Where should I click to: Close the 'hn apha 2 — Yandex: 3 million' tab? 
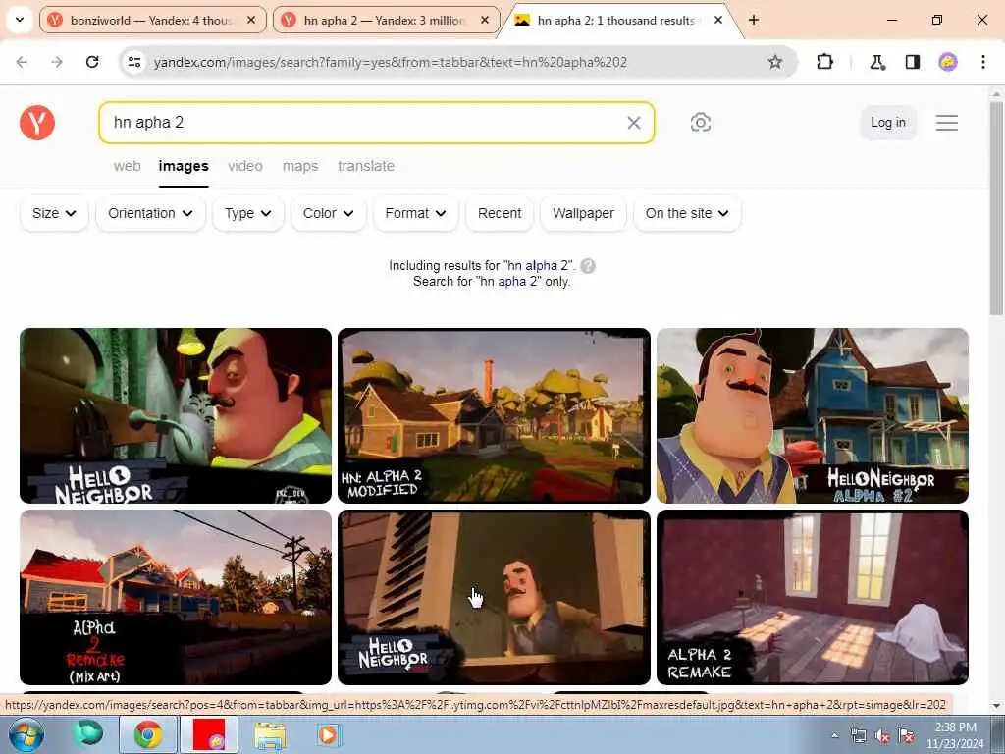(485, 20)
